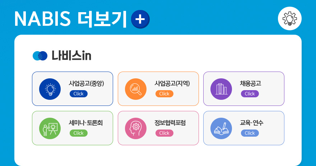This screenshot has width=316, height=166.
Task: Click the green Click button under 세미나·토론회
Action: (79, 133)
